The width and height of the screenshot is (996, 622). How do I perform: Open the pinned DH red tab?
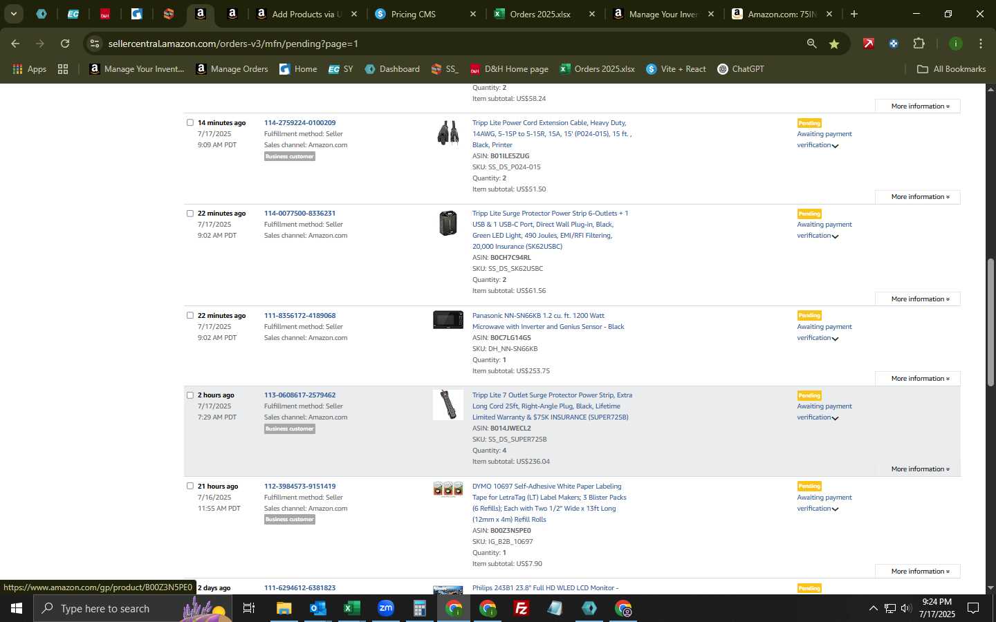point(104,14)
